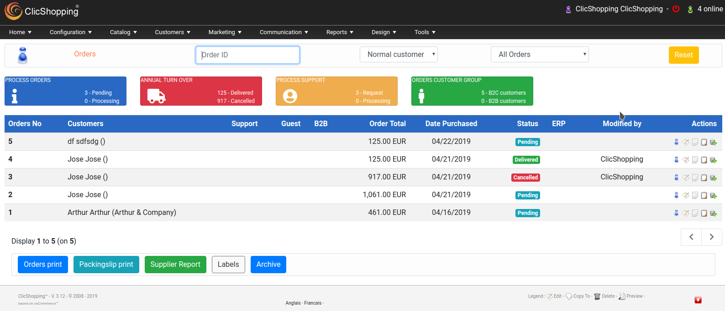Viewport: 725px width, 311px height.
Task: Click the Cancelled status badge
Action: coord(525,178)
